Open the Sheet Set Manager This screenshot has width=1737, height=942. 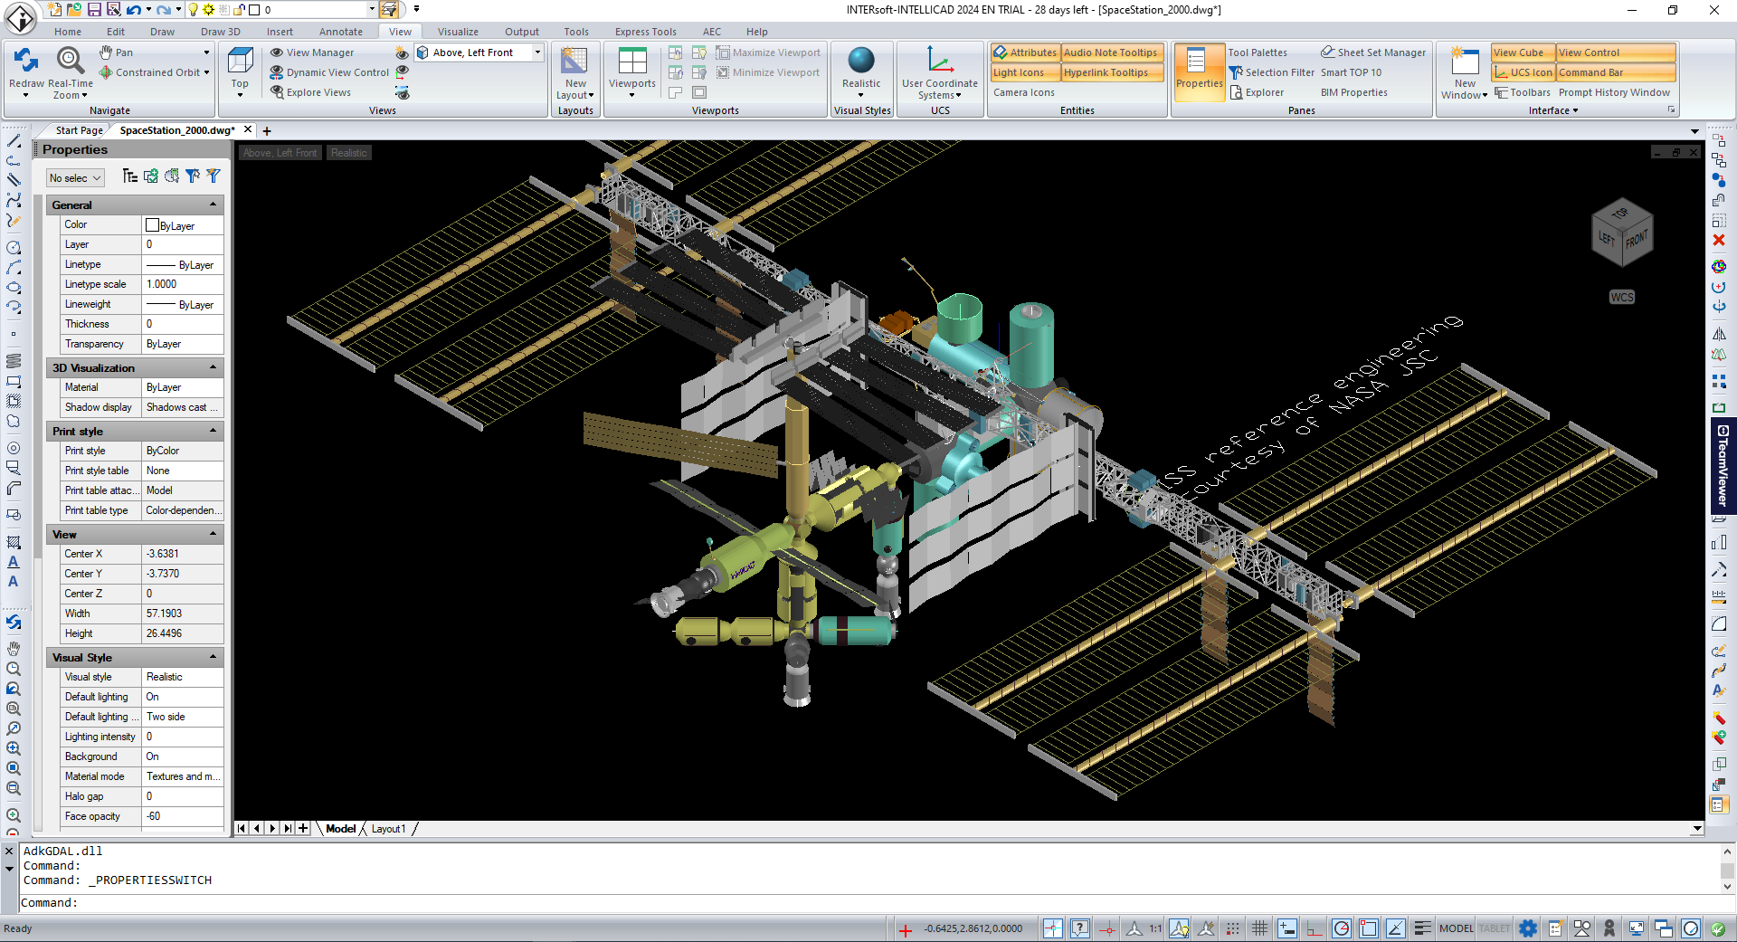[1373, 52]
